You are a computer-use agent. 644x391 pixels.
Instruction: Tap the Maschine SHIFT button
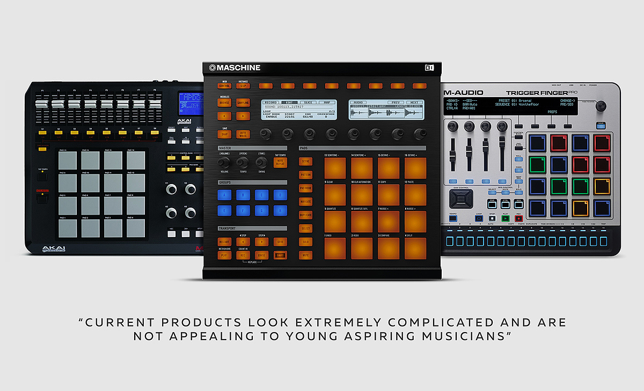point(280,255)
